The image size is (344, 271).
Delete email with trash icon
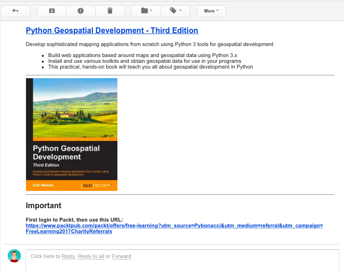tap(110, 11)
